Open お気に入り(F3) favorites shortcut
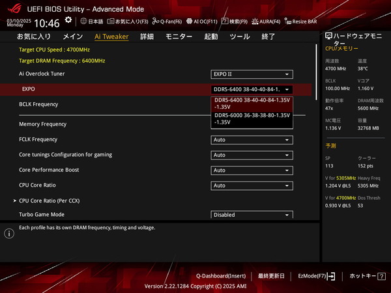This screenshot has height=293, width=391. click(127, 21)
